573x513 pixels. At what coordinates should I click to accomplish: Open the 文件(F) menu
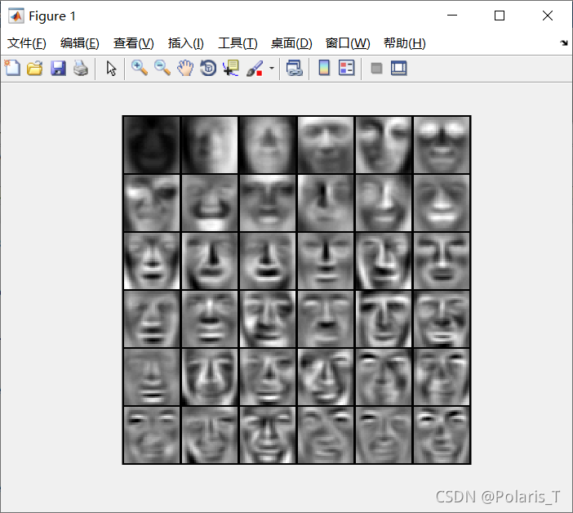pos(27,43)
